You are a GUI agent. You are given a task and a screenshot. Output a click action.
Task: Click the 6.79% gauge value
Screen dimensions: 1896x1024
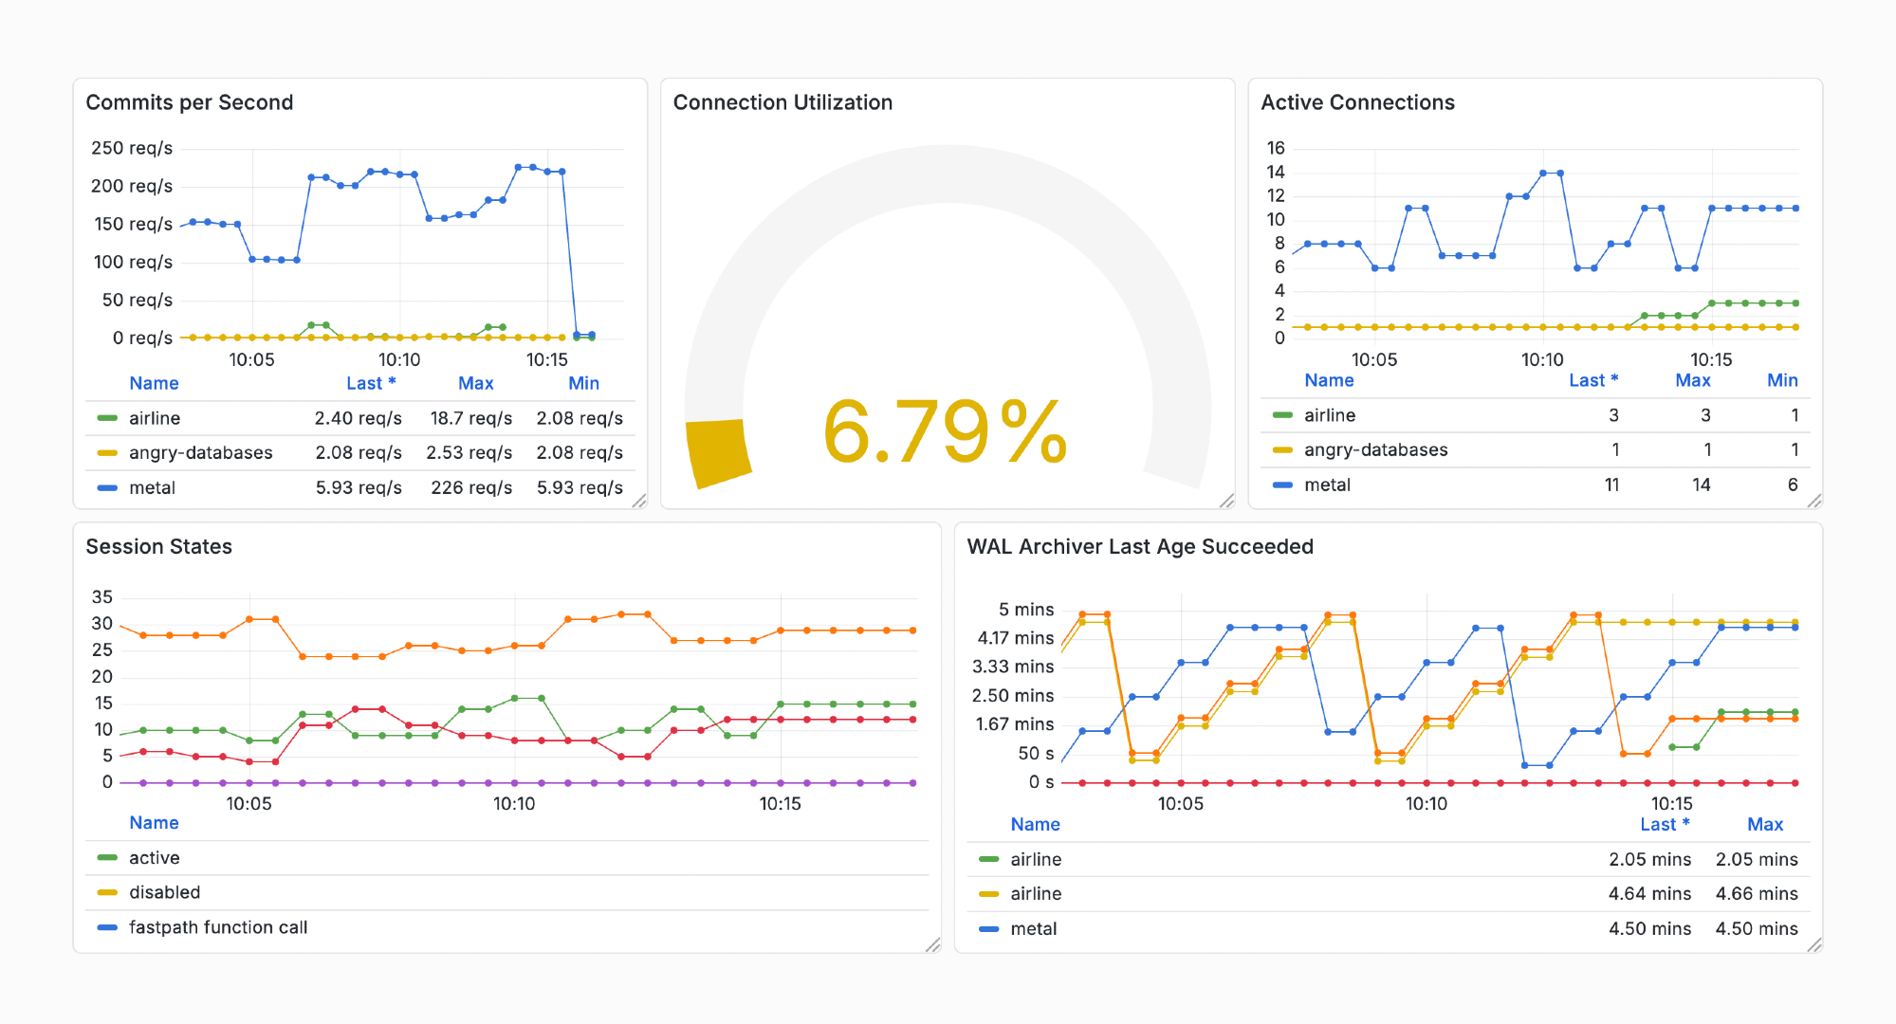[x=946, y=432]
